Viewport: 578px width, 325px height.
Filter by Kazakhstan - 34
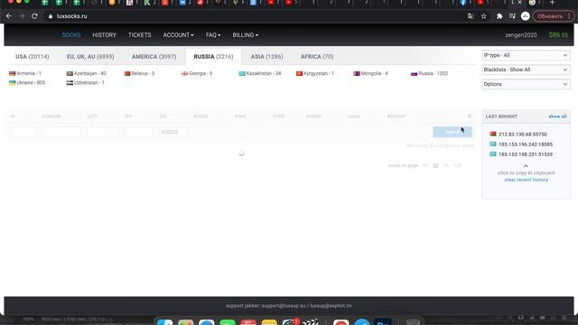coord(260,73)
